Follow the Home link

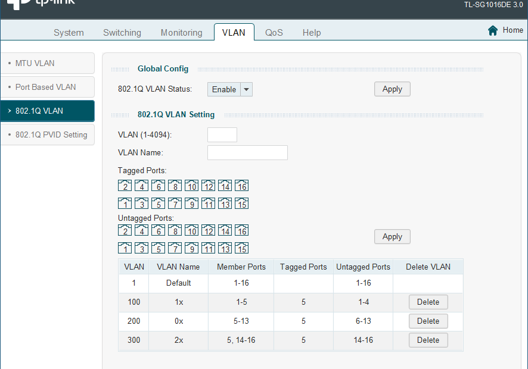[x=513, y=30]
